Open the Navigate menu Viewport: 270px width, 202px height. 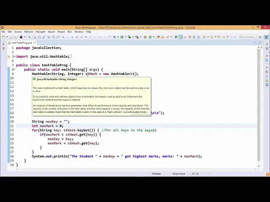tap(40, 32)
